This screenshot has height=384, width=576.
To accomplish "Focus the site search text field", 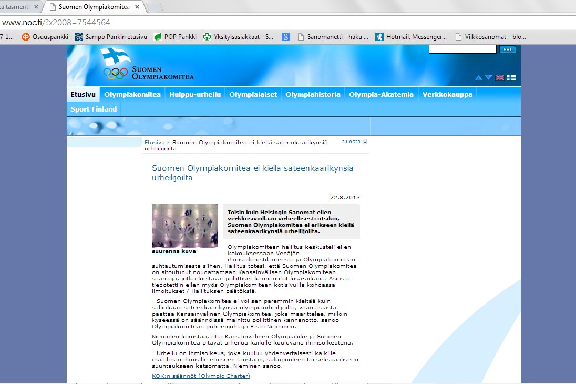I will click(x=462, y=49).
